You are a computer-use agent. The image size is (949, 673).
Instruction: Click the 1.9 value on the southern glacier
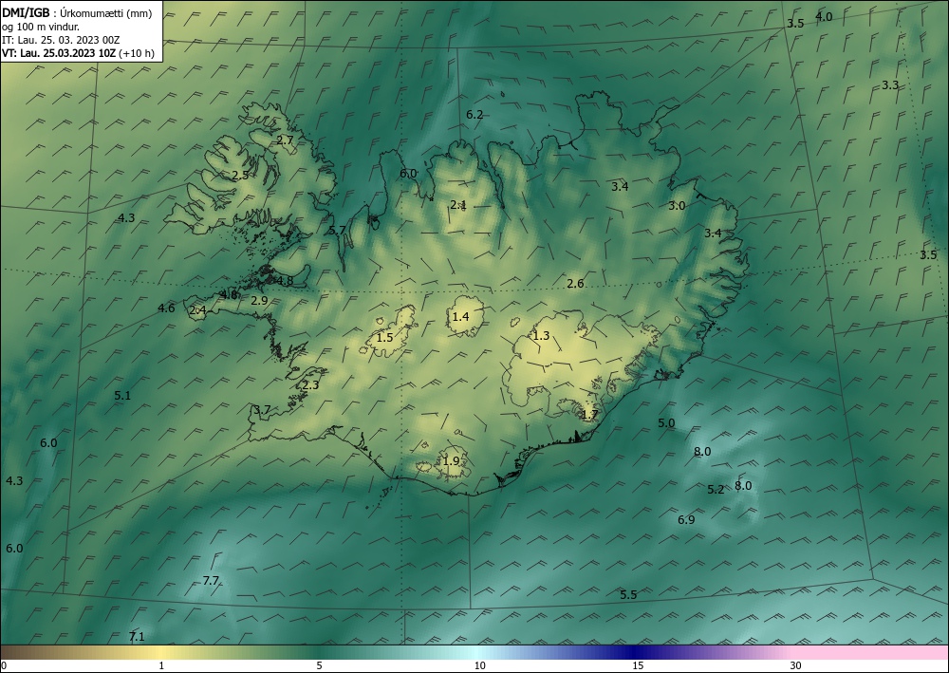pos(451,461)
